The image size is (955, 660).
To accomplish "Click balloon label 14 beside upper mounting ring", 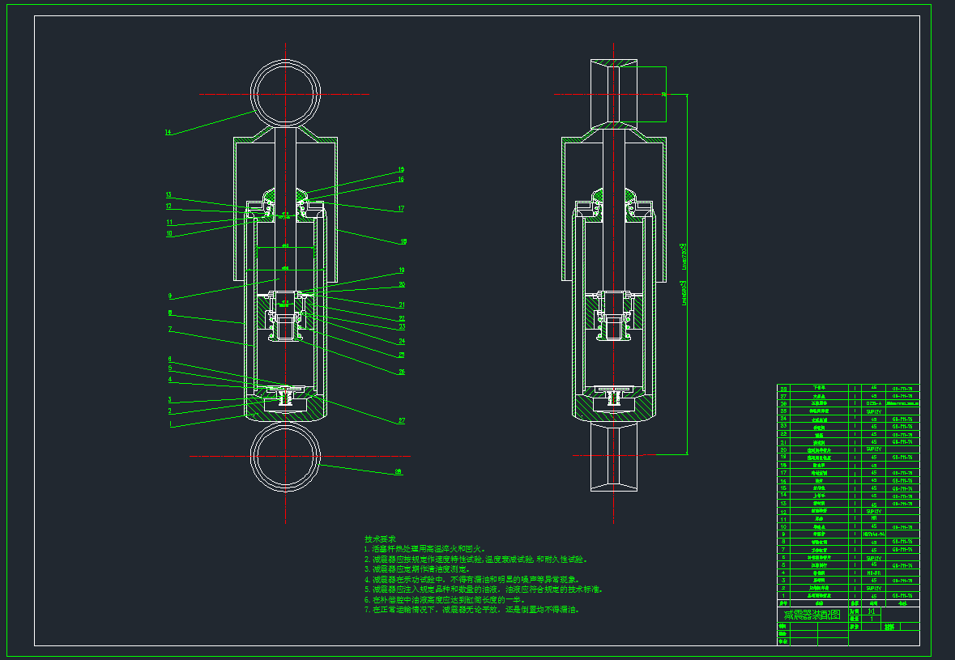I will pos(168,133).
